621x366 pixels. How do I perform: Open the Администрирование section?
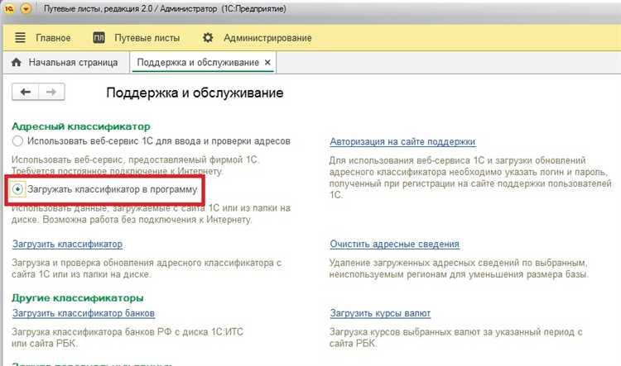coord(267,38)
